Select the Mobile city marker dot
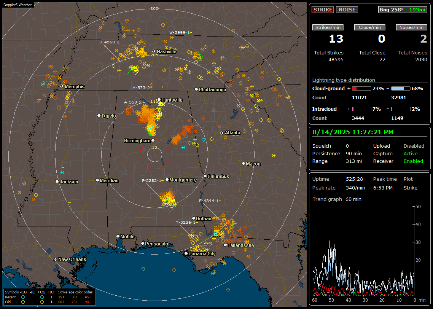 point(118,236)
